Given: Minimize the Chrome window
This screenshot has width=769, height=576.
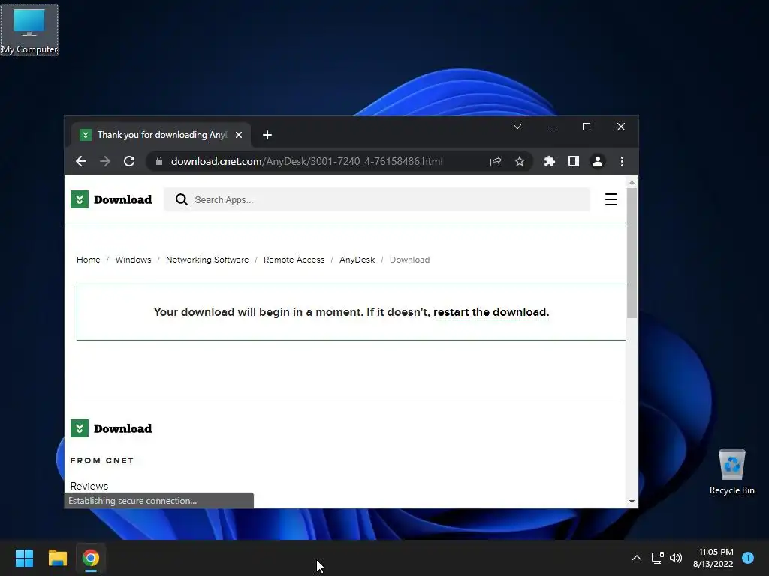Looking at the screenshot, I should tap(552, 127).
